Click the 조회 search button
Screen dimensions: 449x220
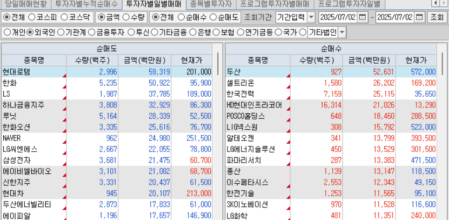click(x=437, y=17)
